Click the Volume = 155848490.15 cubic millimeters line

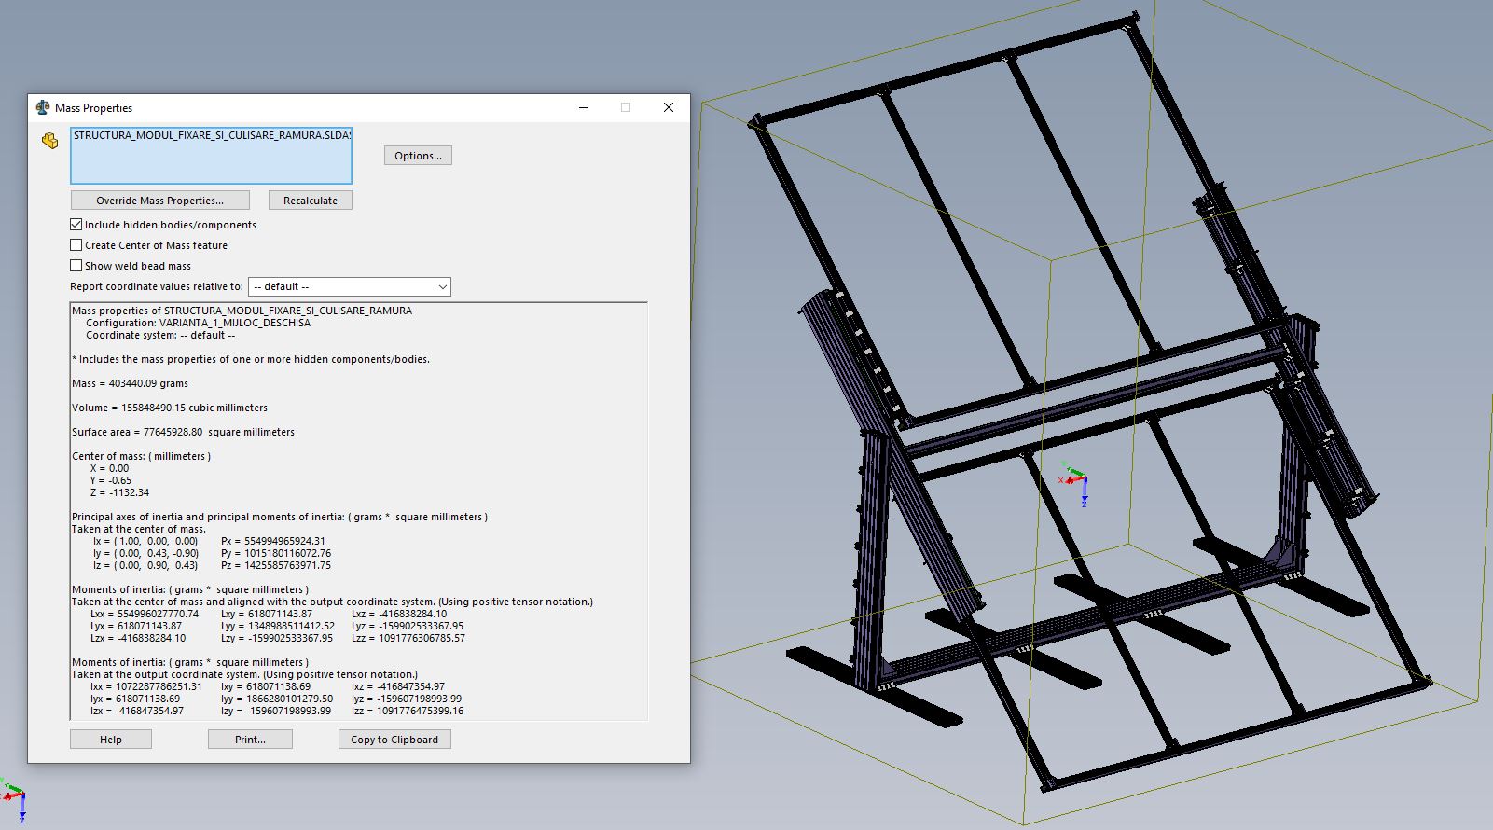coord(170,408)
